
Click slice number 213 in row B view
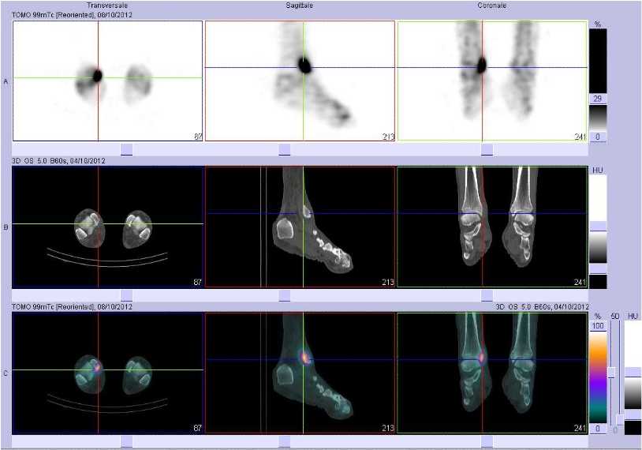point(388,283)
